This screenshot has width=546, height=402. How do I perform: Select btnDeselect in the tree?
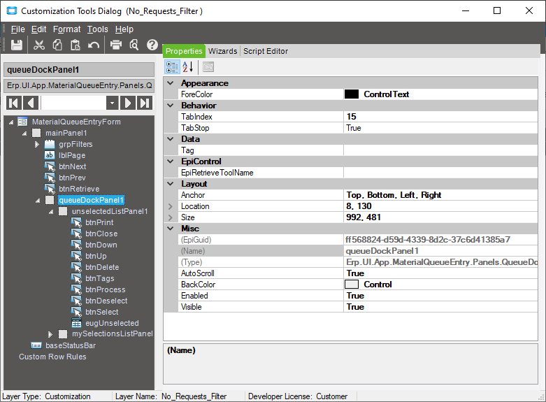[x=106, y=301]
